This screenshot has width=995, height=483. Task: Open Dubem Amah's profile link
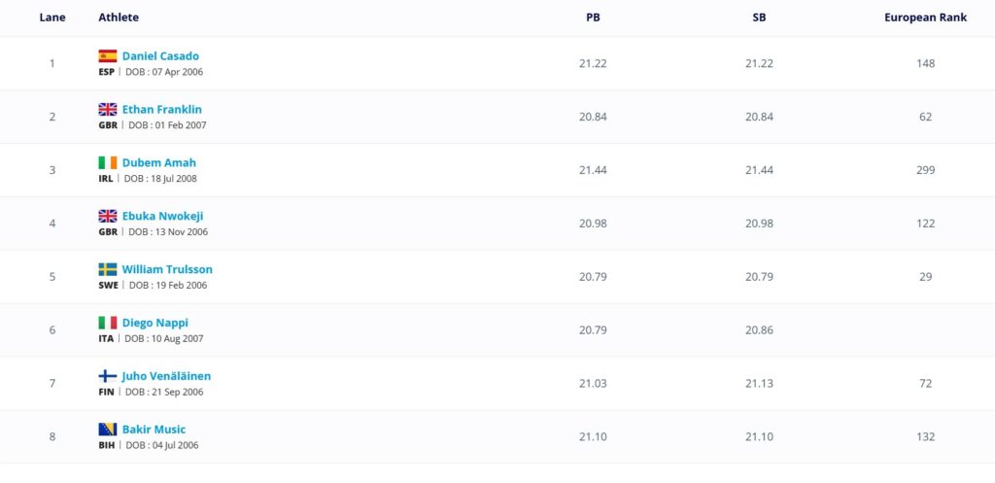(159, 163)
